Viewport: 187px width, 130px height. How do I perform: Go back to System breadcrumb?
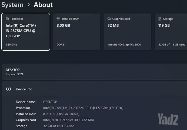pos(12,5)
